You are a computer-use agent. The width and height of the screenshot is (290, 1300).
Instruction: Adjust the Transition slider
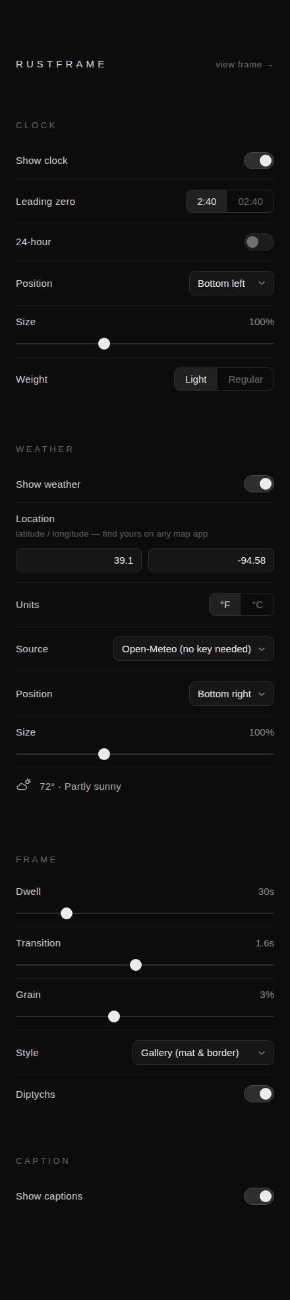tap(145, 965)
